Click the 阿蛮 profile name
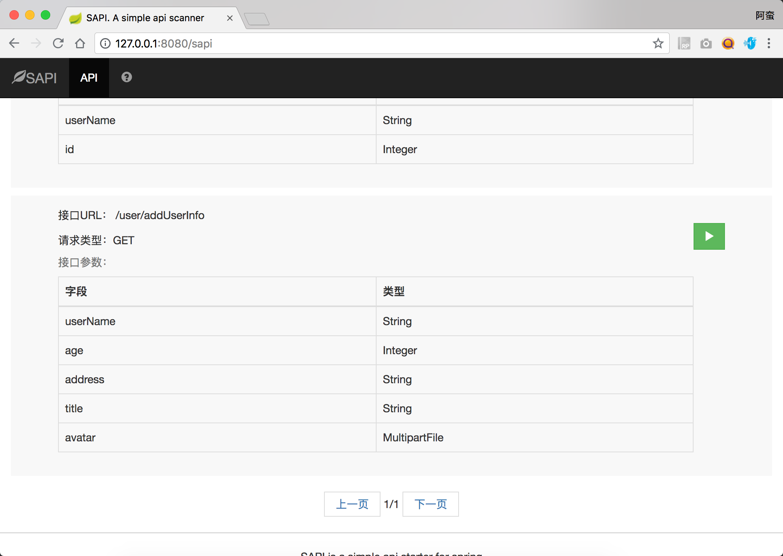This screenshot has height=556, width=783. 765,15
